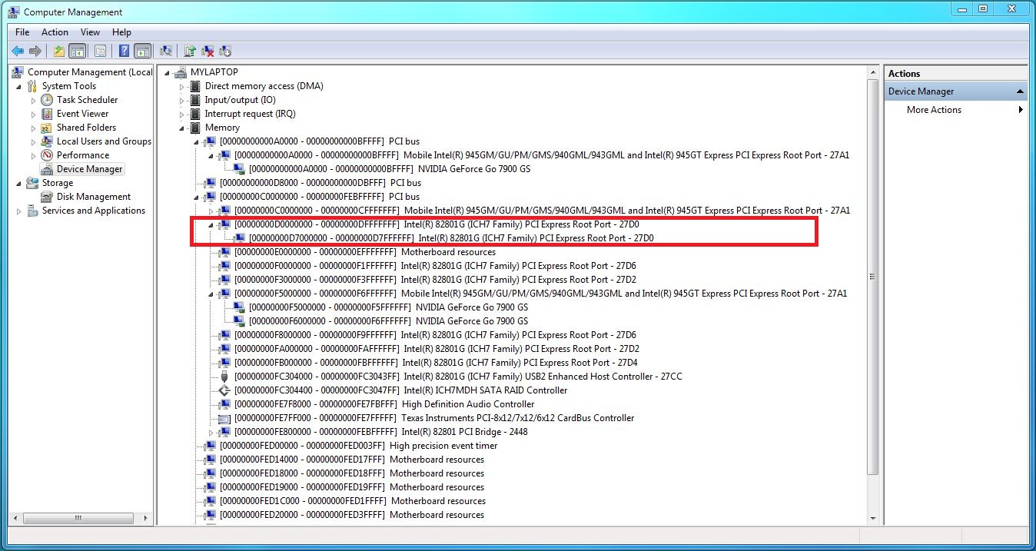Collapse the Memory node

point(182,128)
